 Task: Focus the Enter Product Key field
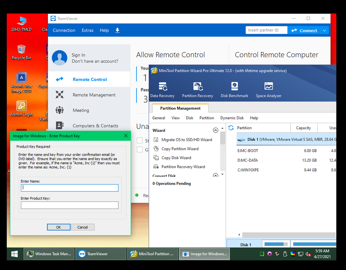[x=70, y=205]
